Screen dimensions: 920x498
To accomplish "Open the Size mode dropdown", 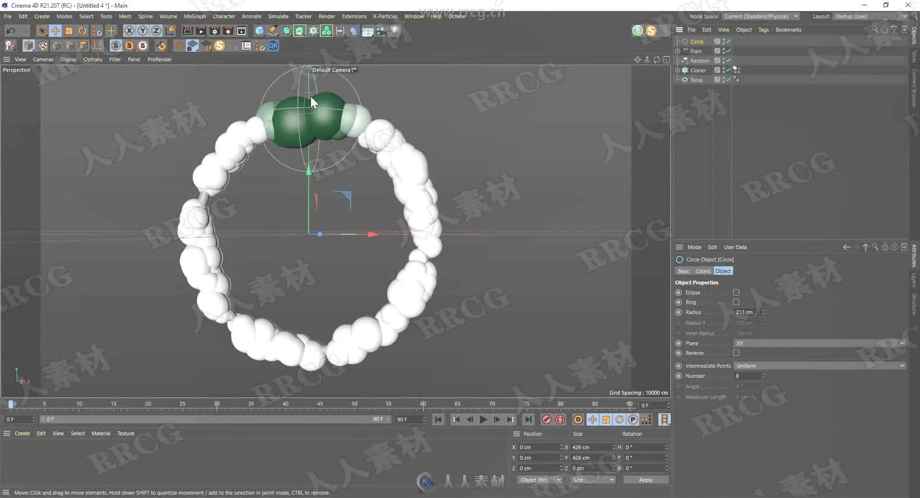I will pyautogui.click(x=593, y=480).
